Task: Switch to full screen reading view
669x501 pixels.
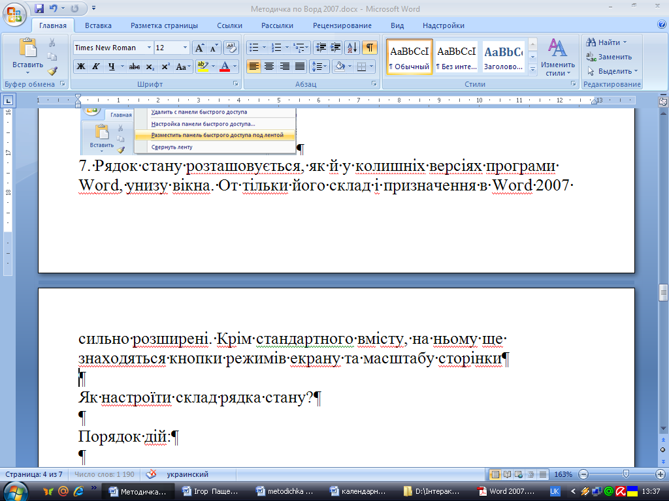Action: point(507,474)
